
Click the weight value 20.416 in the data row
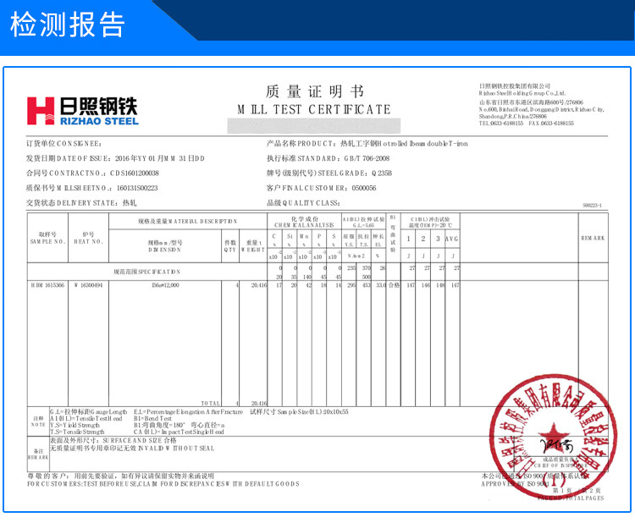pyautogui.click(x=258, y=286)
